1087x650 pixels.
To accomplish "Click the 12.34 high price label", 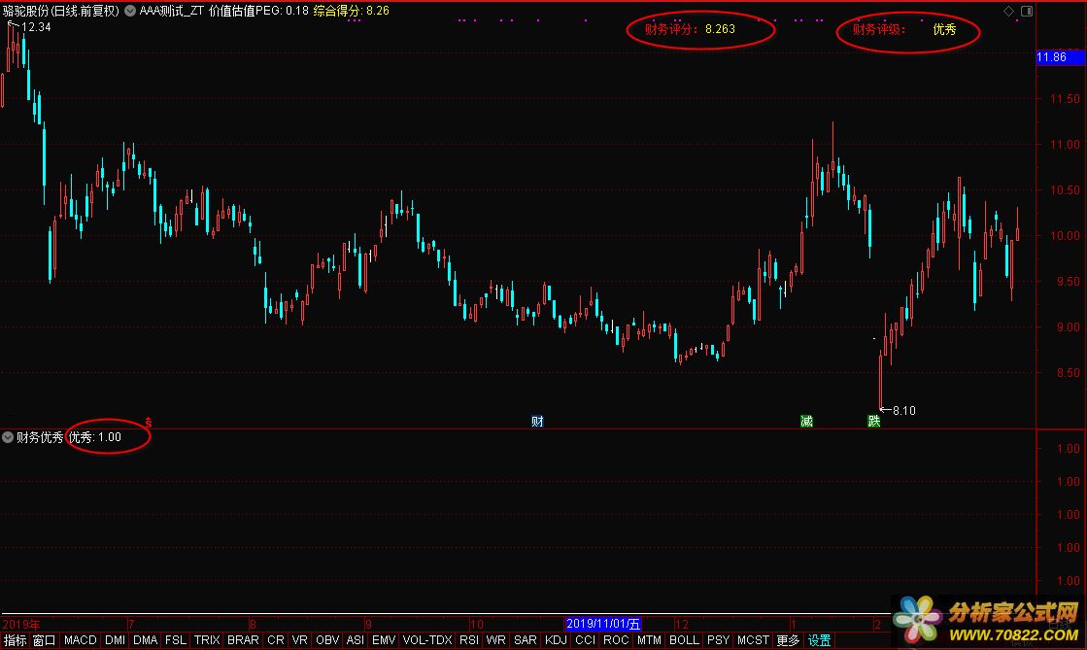I will click(x=36, y=27).
